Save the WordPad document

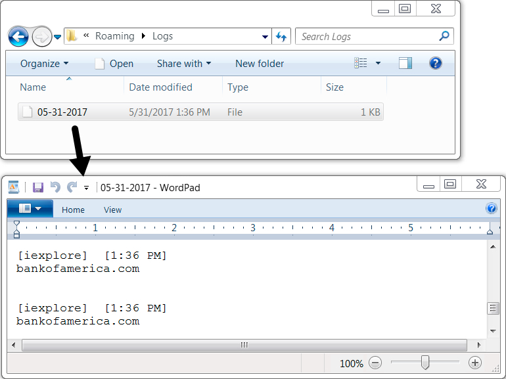(38, 187)
